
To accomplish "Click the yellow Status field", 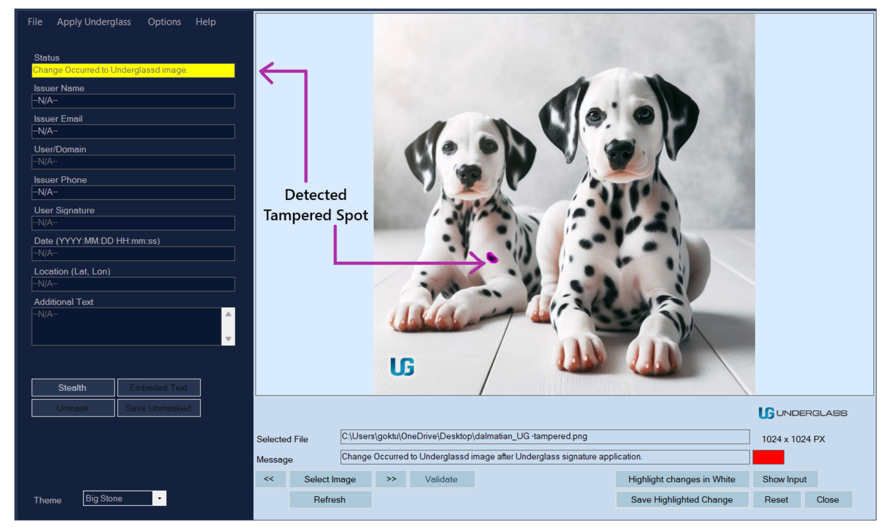I will point(133,70).
